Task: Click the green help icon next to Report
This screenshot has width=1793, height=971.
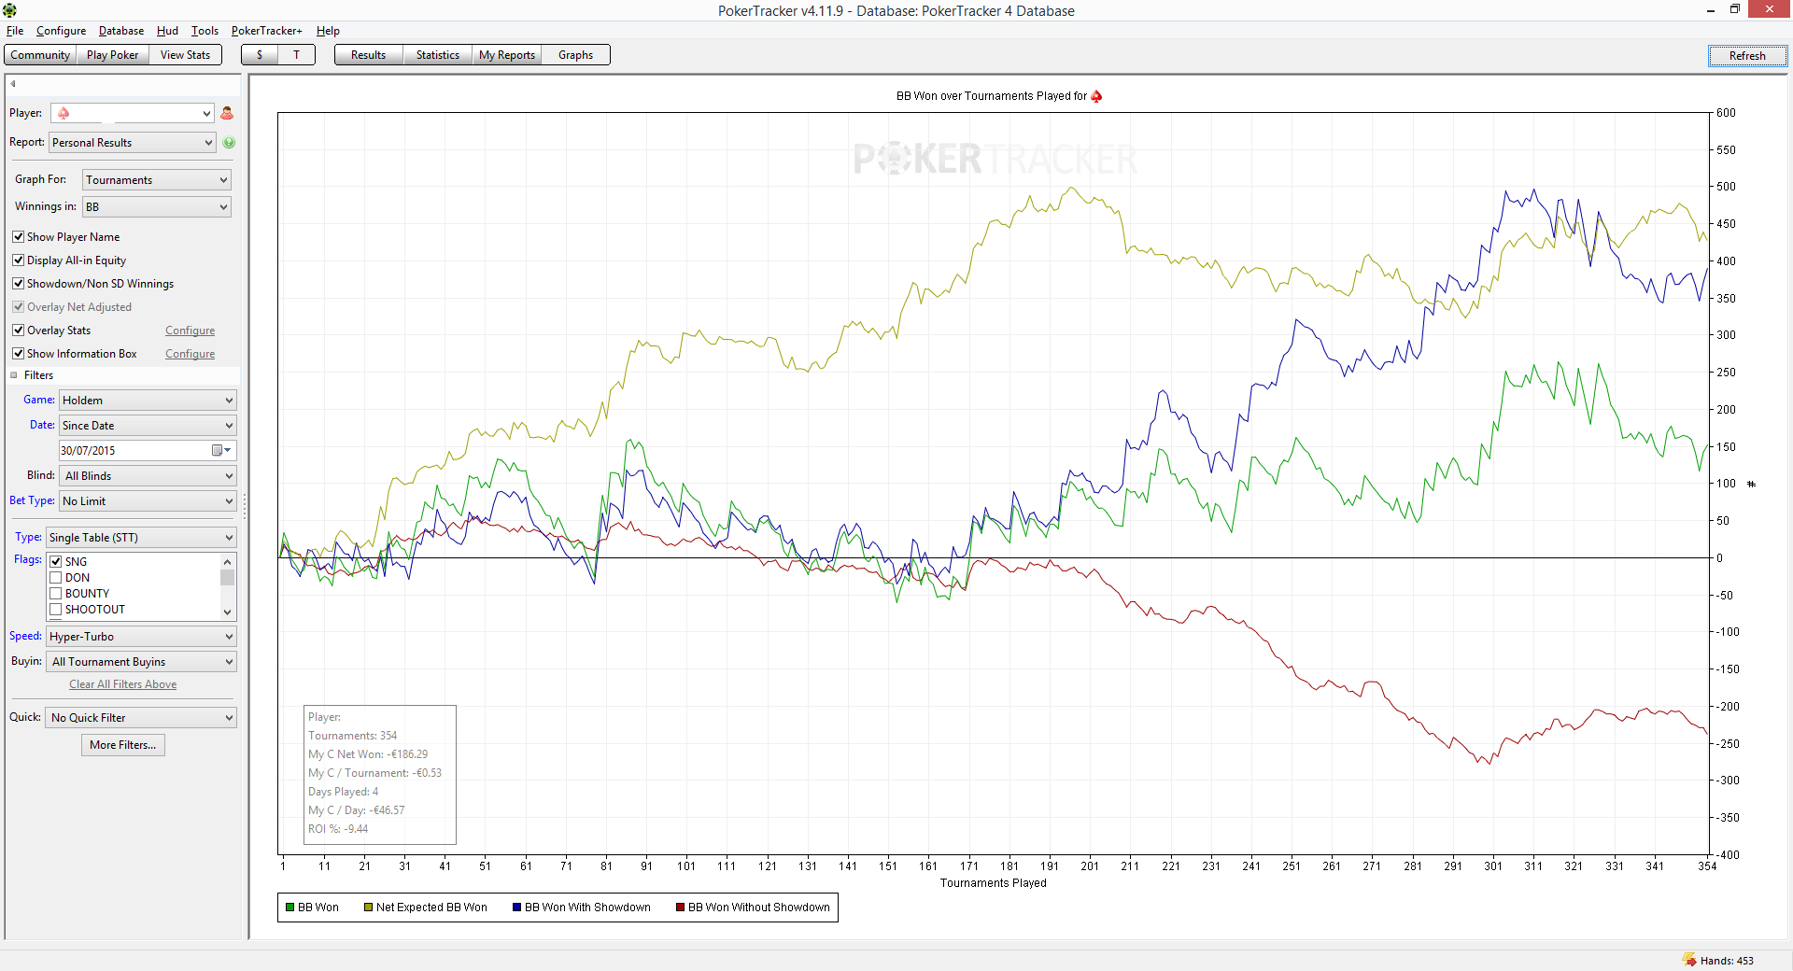Action: click(229, 143)
